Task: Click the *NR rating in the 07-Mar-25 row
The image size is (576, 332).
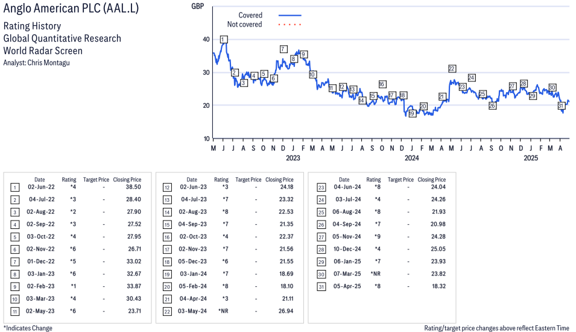Action: click(x=376, y=274)
